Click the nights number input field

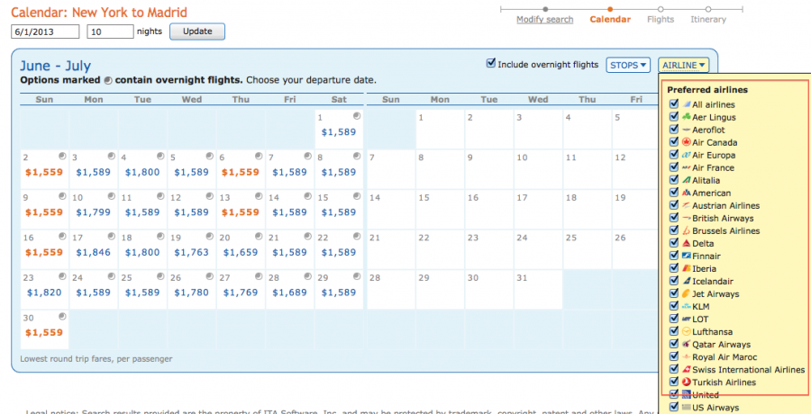pos(108,31)
